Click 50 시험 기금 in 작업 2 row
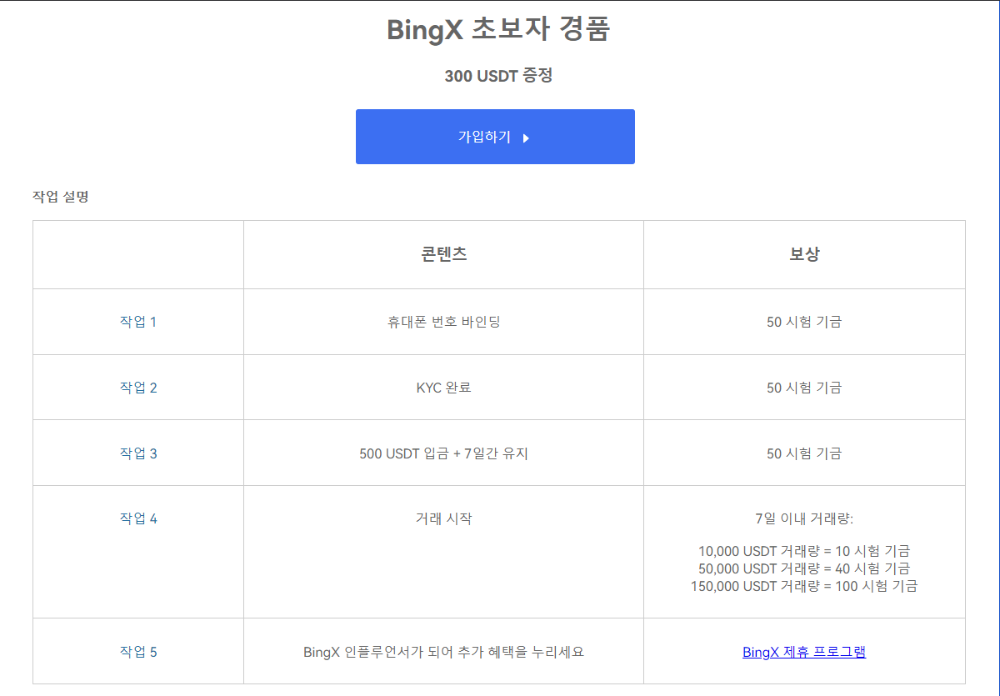The image size is (1000, 696). [804, 388]
